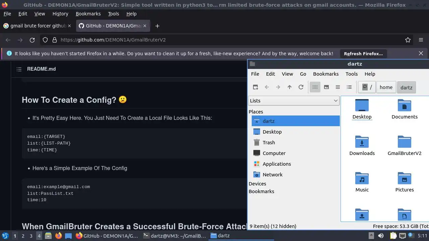Switch file manager to compact view
This screenshot has width=429, height=241.
pos(338,87)
